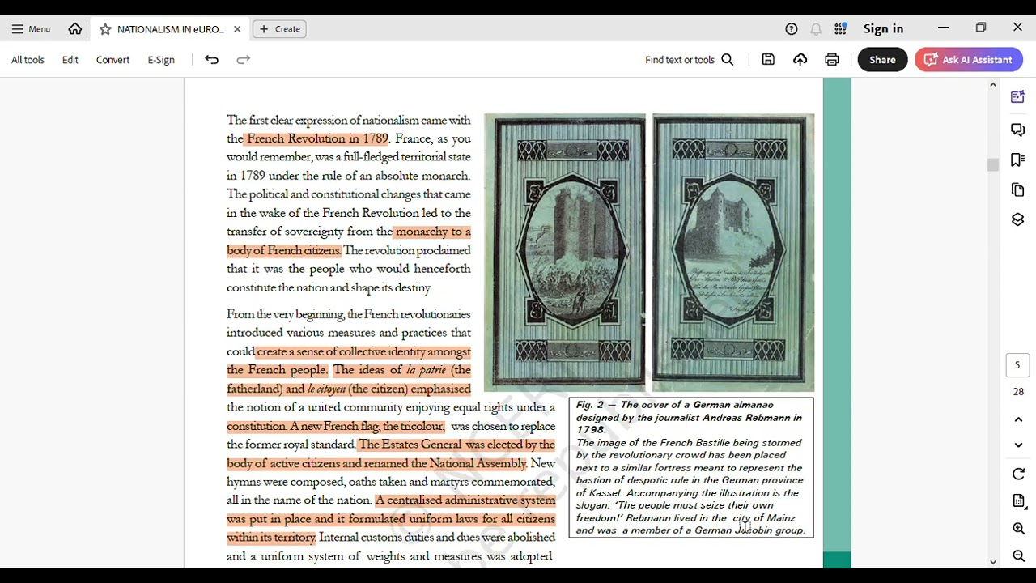Upload to cloud icon
Image resolution: width=1036 pixels, height=583 pixels.
coord(800,60)
